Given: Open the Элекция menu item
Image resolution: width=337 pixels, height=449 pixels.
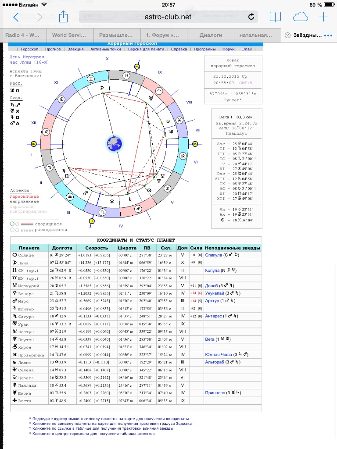Looking at the screenshot, I should point(75,49).
